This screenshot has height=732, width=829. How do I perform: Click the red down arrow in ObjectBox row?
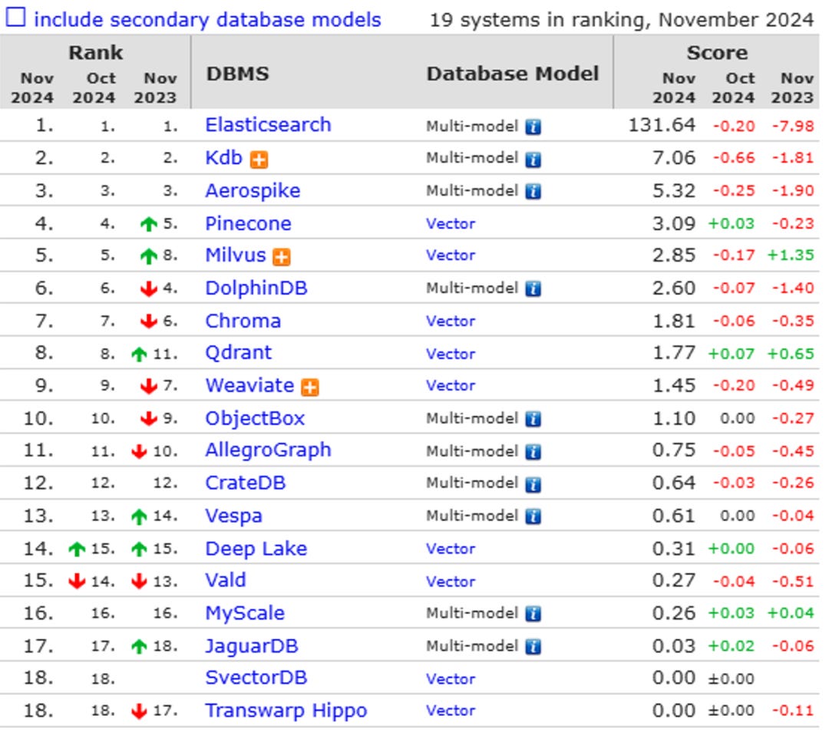[149, 419]
